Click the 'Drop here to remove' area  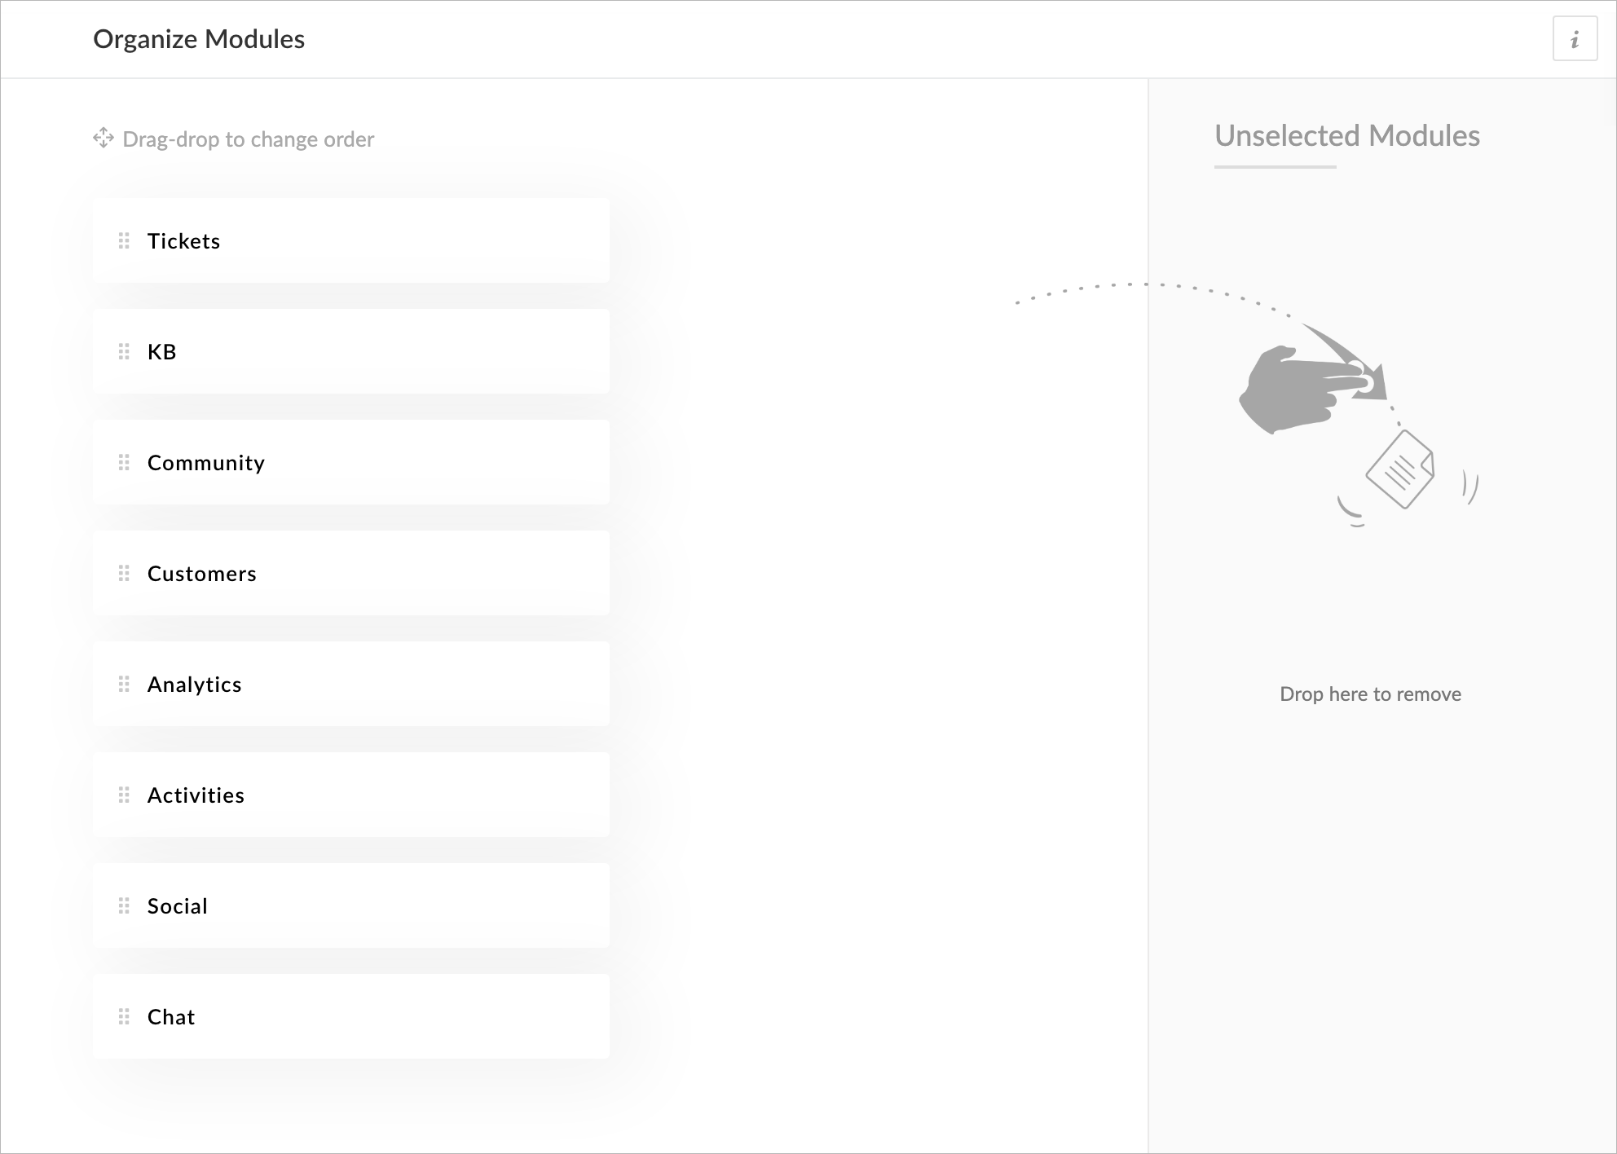point(1370,694)
